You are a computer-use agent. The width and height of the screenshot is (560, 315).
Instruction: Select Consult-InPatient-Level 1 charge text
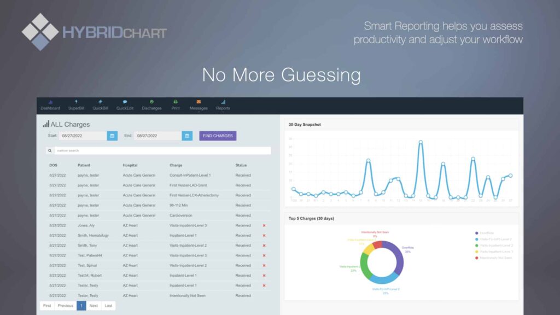(190, 176)
